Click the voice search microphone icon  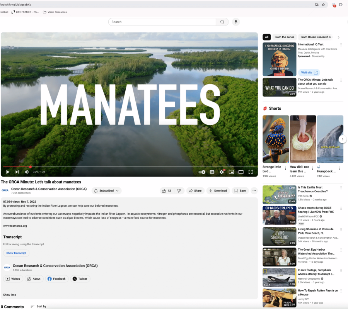click(236, 22)
